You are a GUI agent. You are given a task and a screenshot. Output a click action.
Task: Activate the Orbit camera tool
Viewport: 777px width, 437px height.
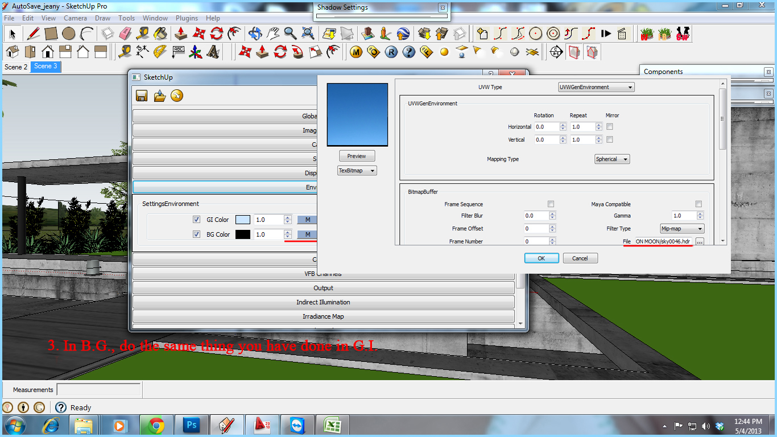click(x=255, y=34)
